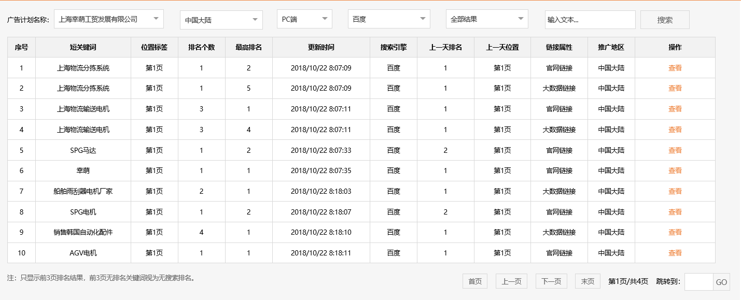741x300 pixels.
Task: Click the 下一页 next page button
Action: click(550, 281)
